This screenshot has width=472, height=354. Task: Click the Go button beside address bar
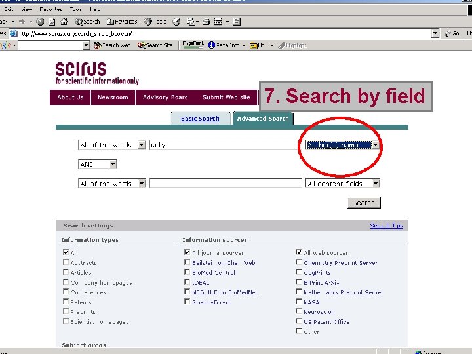click(x=452, y=33)
